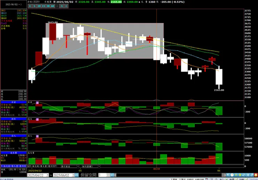Zoom in chart with yellow plus icon
Image resolution: width=258 pixels, height=180 pixels.
tap(240, 175)
